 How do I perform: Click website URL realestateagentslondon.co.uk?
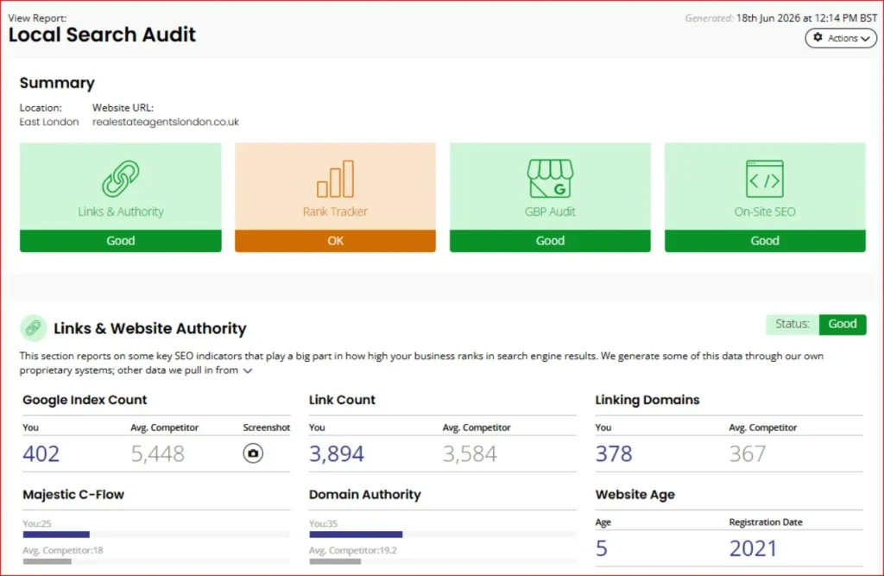[166, 122]
